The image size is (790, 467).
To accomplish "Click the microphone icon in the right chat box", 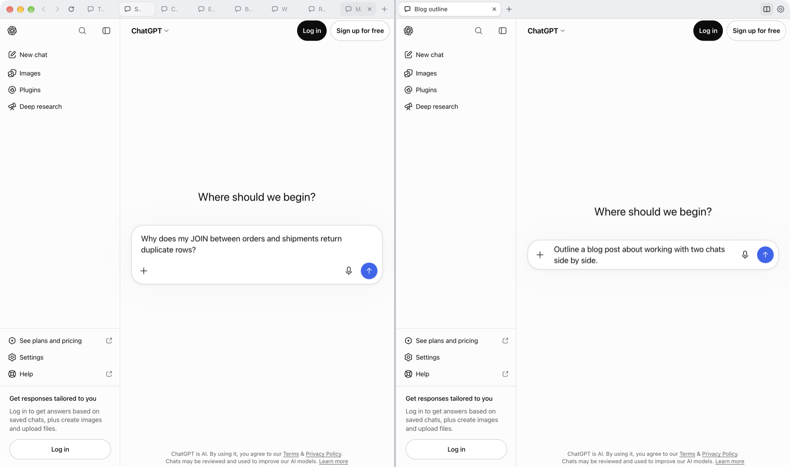I will 745,255.
